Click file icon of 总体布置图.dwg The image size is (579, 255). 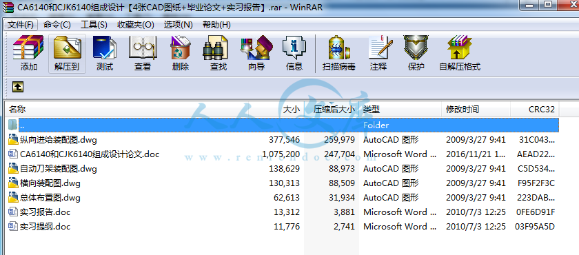(x=13, y=197)
